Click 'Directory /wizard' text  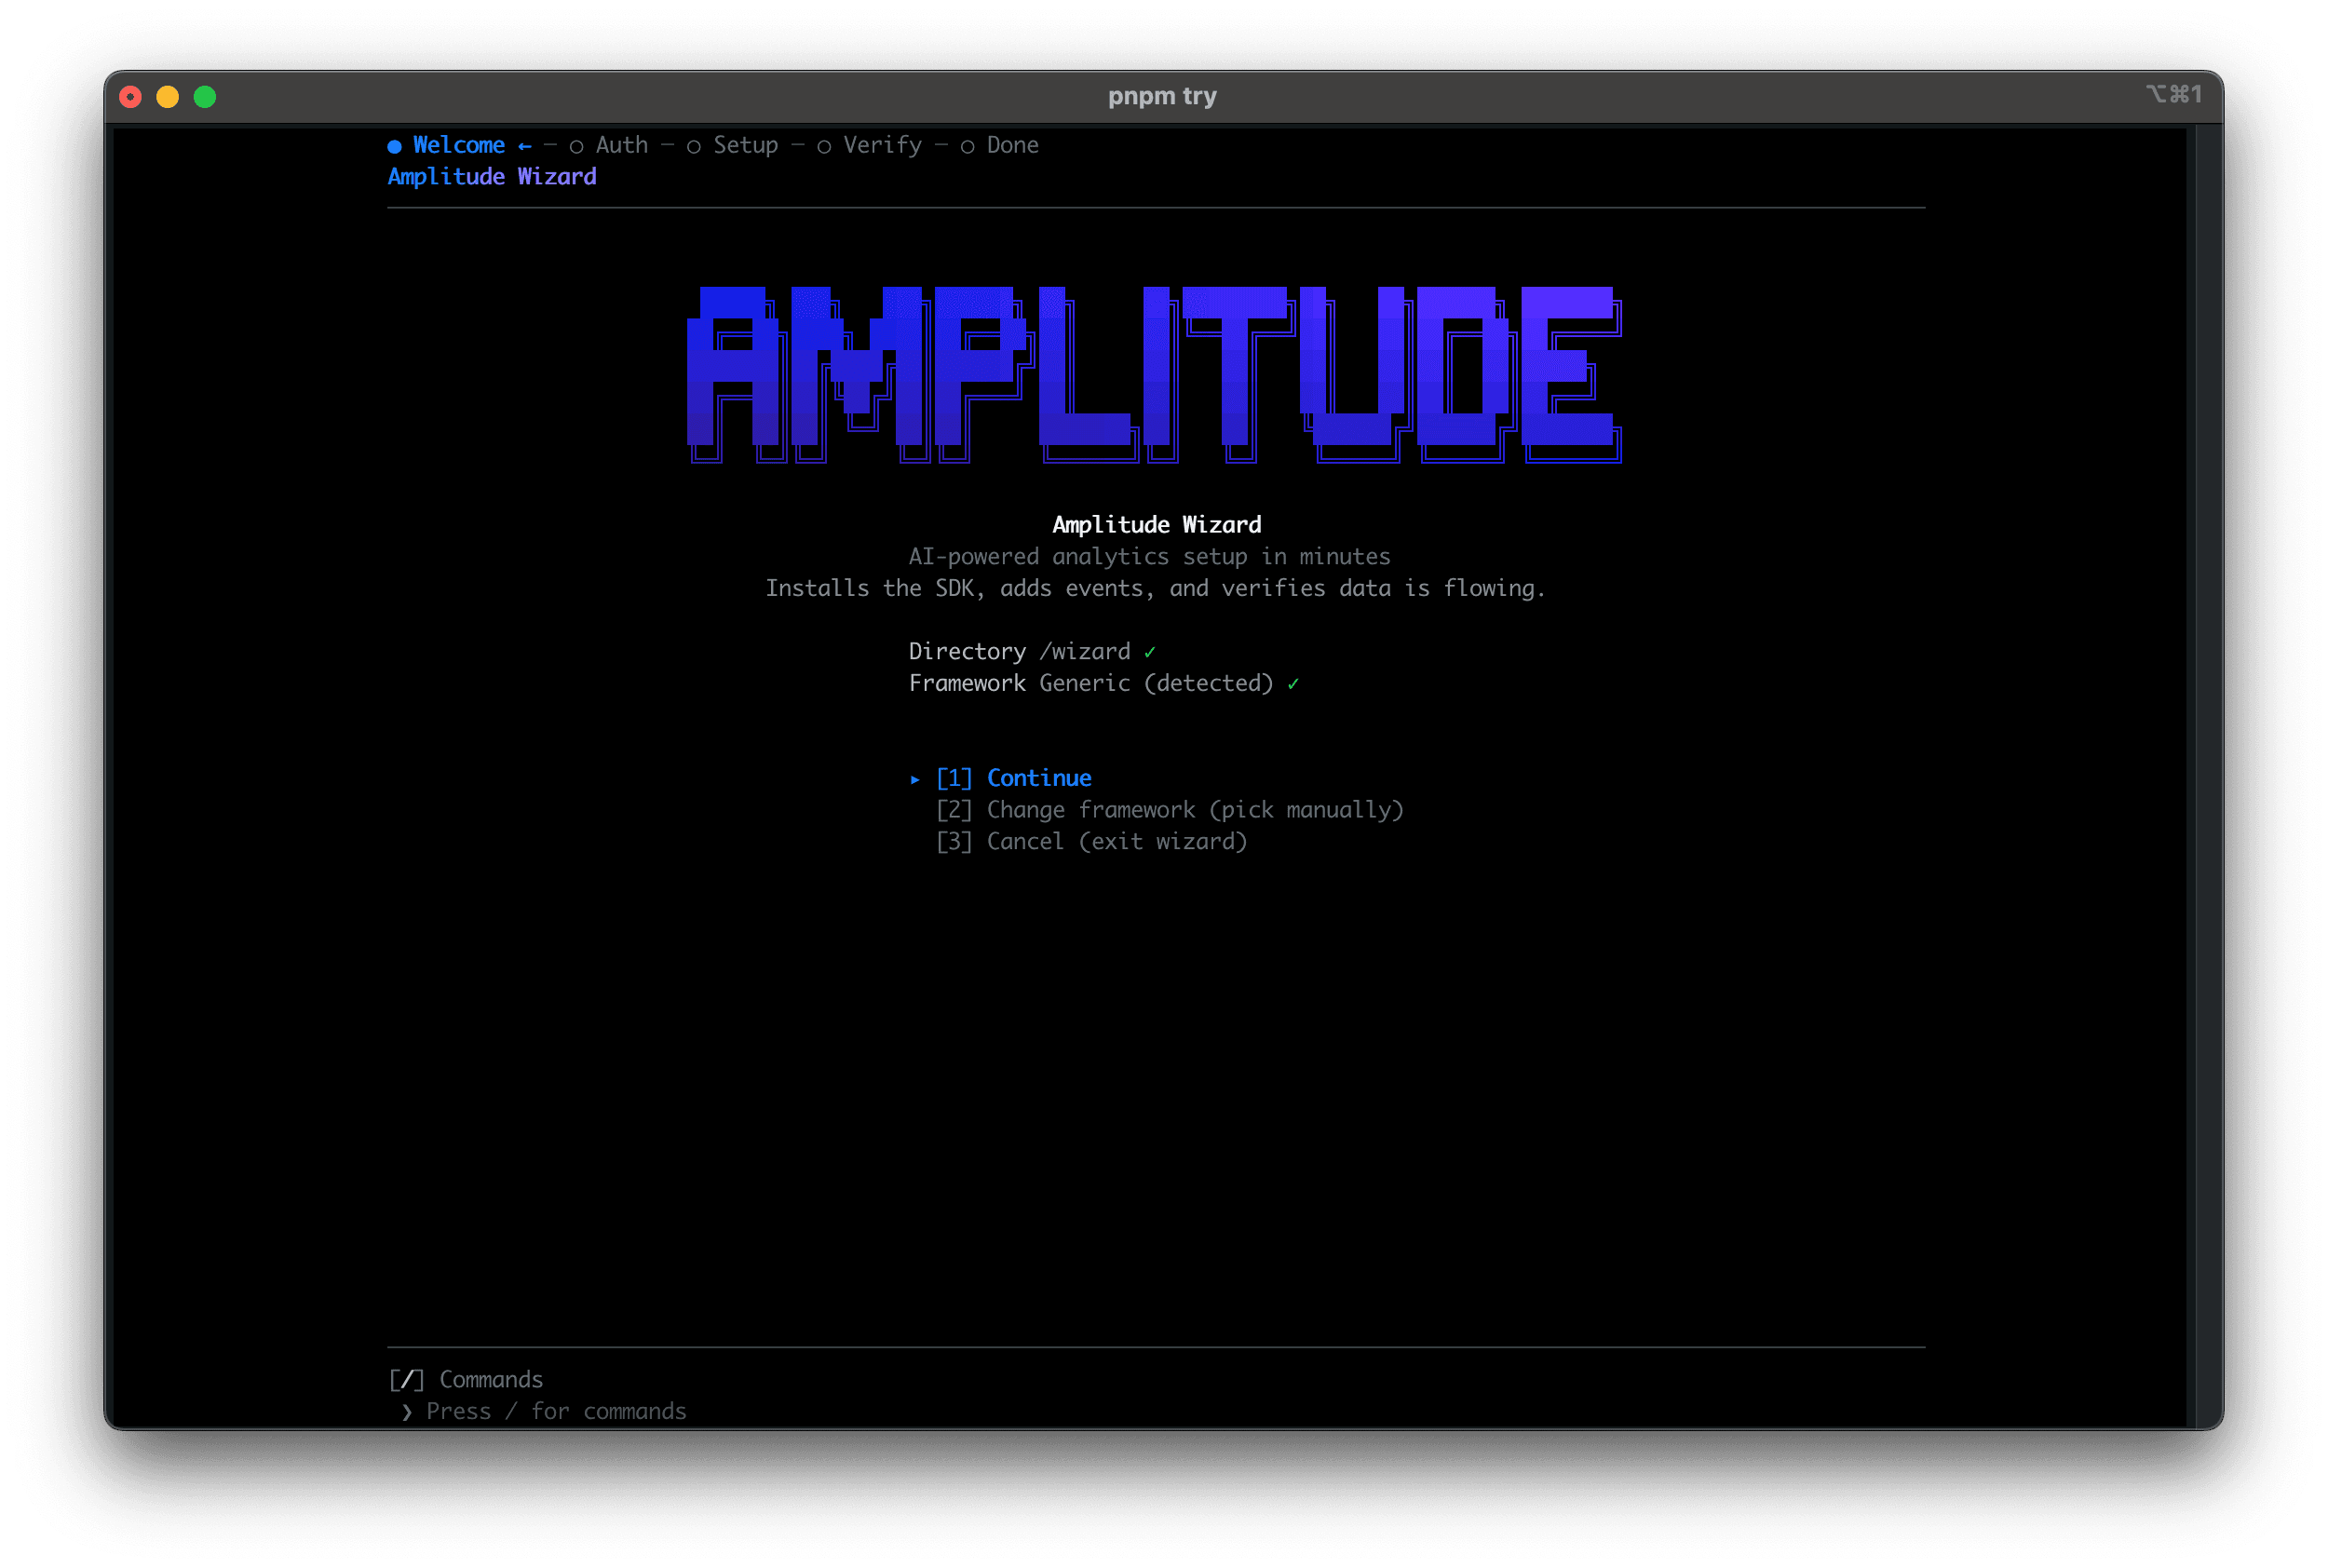click(1019, 652)
